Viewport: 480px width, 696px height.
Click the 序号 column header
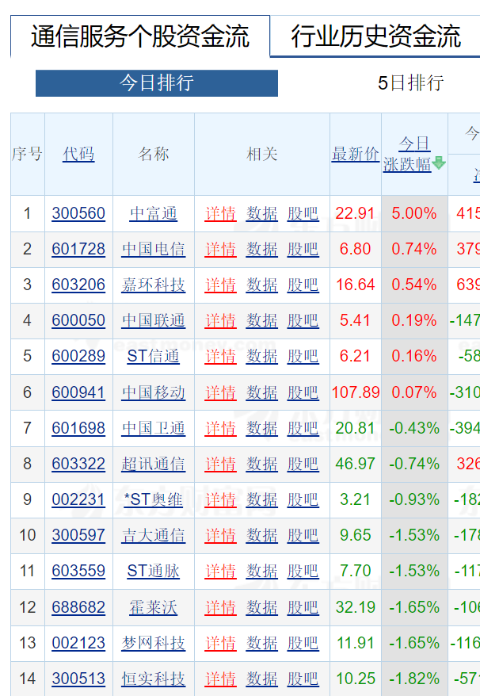click(27, 154)
